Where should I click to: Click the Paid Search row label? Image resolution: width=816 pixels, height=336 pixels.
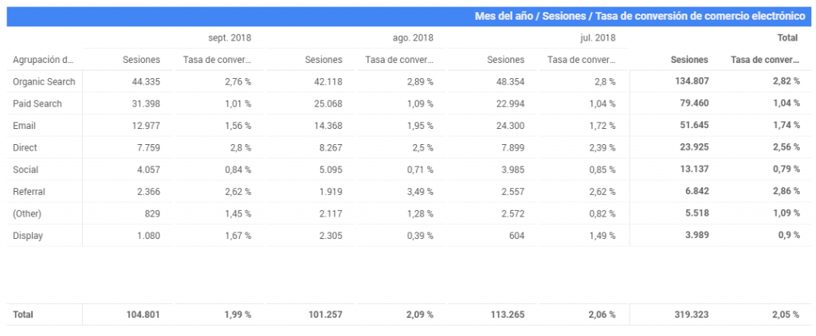pyautogui.click(x=37, y=104)
